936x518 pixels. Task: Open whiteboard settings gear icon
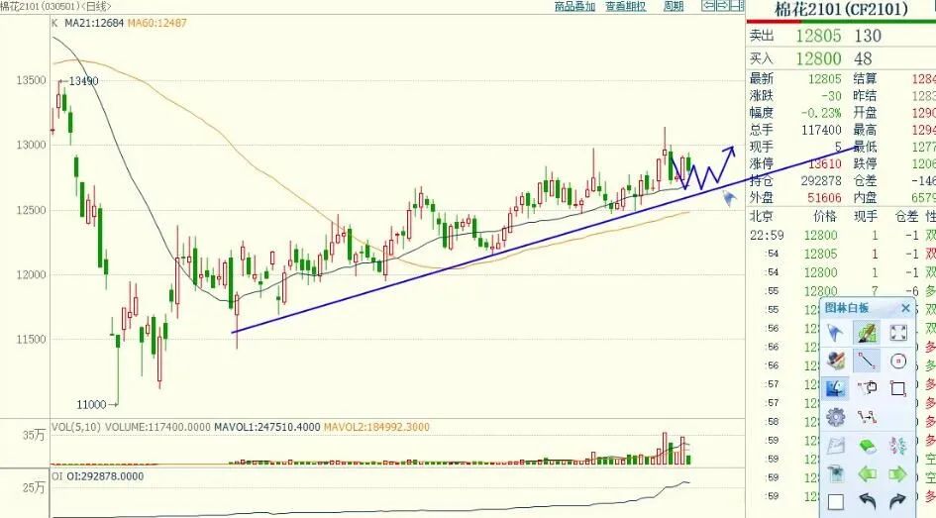click(835, 417)
